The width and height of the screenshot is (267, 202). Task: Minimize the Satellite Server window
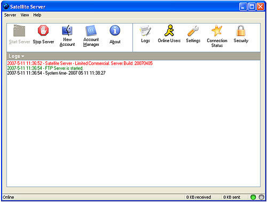pos(243,7)
